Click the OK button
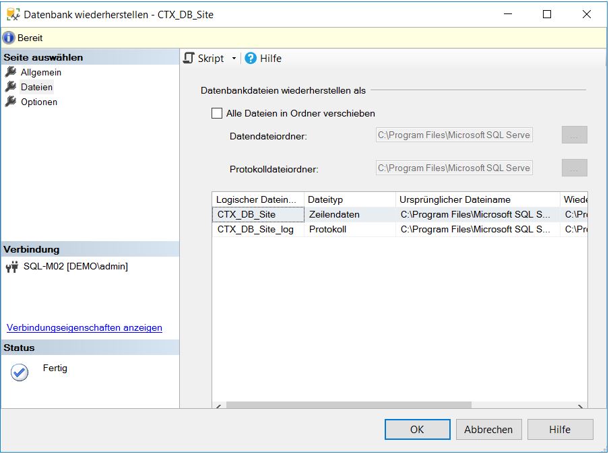 (x=417, y=429)
